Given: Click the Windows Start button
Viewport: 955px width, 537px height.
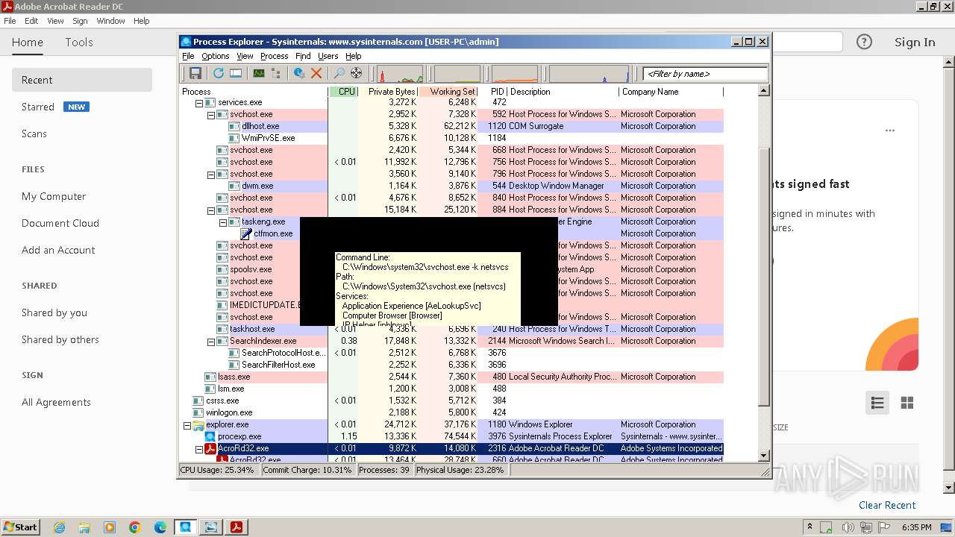Looking at the screenshot, I should point(21,527).
